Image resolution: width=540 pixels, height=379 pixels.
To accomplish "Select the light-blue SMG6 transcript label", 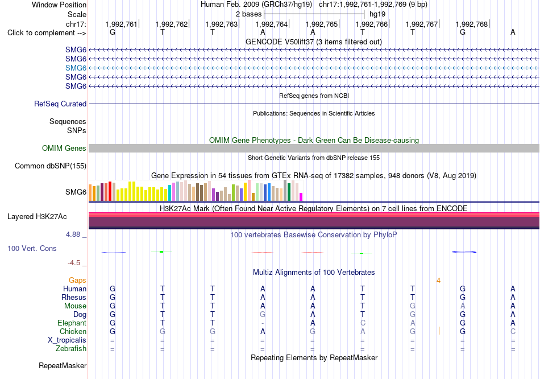I will point(76,68).
